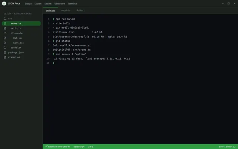Switch to the arama.ts tab
Viewport: 238px width, 149px height.
[51, 11]
